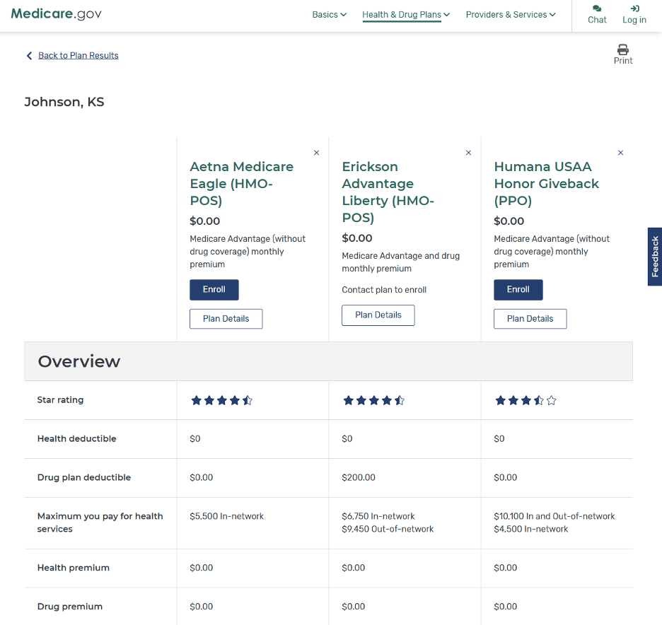Viewport: 662px width, 625px height.
Task: Remove Erickson Advantage Liberty plan with X
Action: tap(468, 153)
